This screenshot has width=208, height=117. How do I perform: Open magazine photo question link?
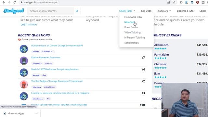[60, 93]
